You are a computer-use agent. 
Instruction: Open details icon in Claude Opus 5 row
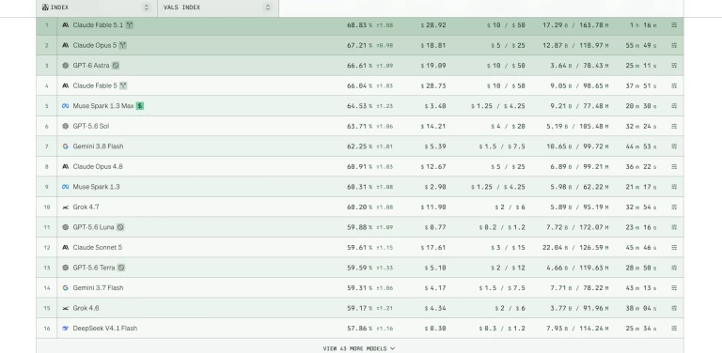[674, 45]
